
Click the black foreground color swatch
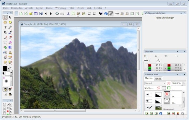pos(5,68)
